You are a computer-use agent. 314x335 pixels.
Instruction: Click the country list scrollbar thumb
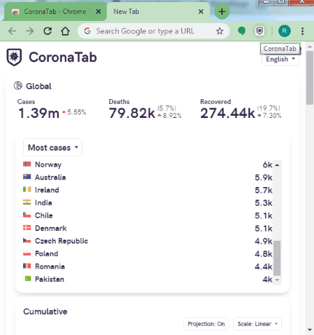277,258
